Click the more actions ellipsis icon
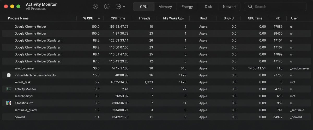This screenshot has width=313, height=130. (x=118, y=6)
